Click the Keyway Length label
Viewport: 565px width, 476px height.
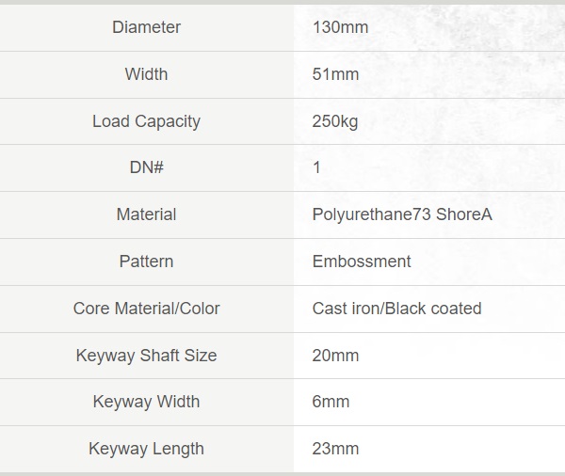click(146, 449)
